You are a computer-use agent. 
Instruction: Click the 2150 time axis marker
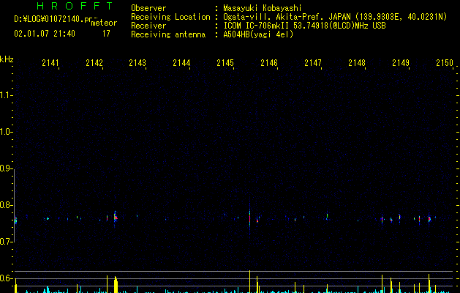coord(445,63)
